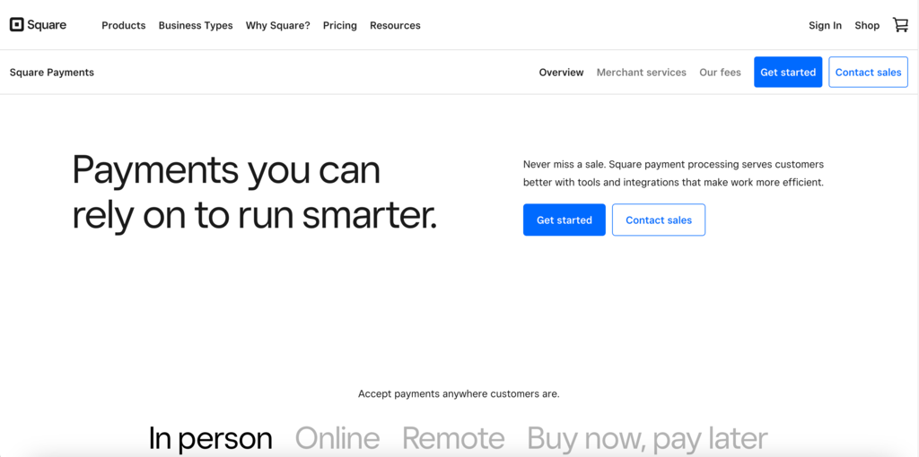Switch to the Our fees tab
Screen dimensions: 919x457
(x=720, y=72)
